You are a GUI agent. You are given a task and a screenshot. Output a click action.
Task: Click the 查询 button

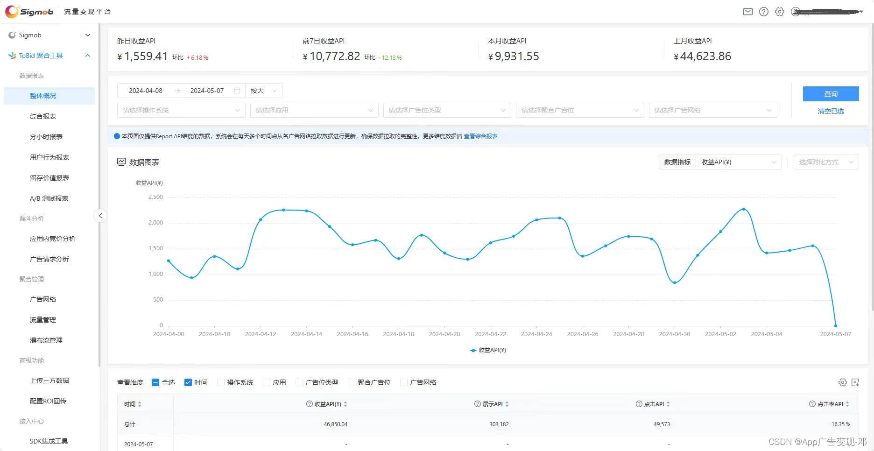(x=831, y=94)
